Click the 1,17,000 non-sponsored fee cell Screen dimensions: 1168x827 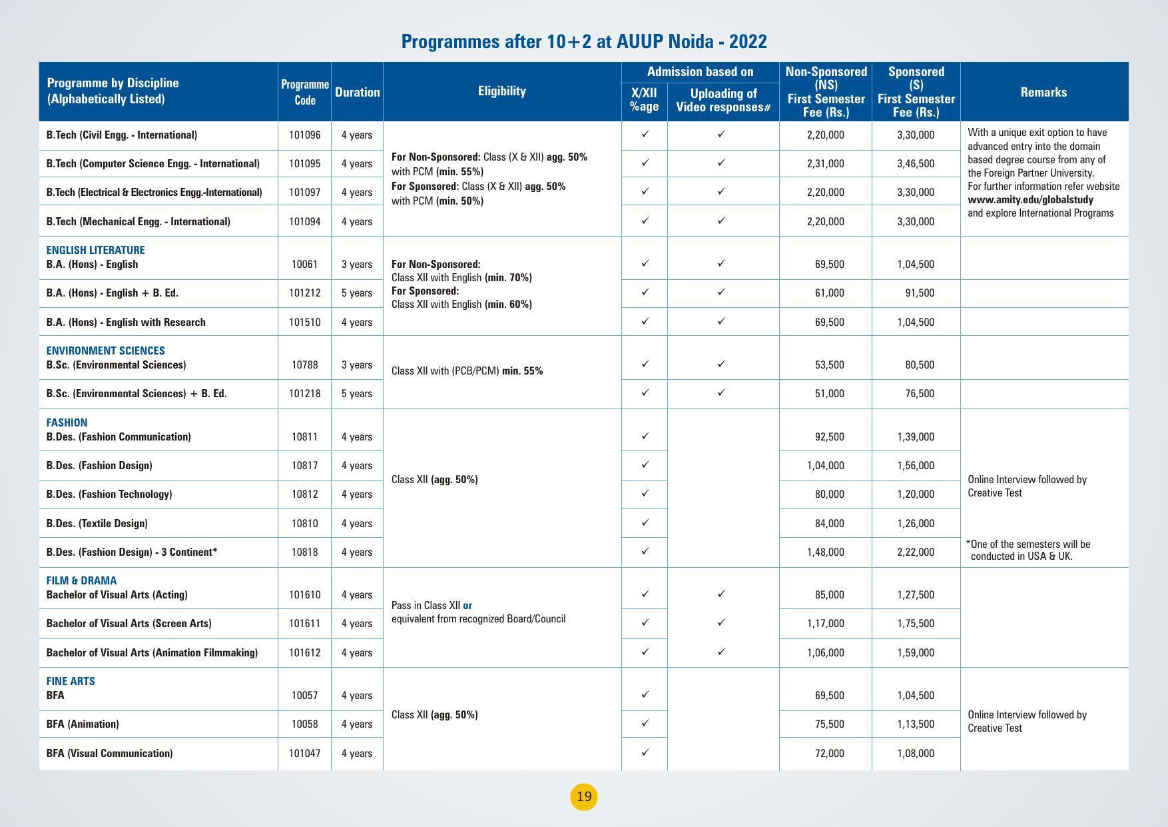825,623
